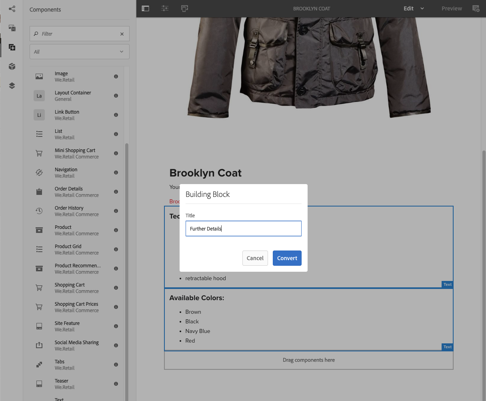Click the Social Media Sharing share icon
This screenshot has height=401, width=486.
(39, 345)
